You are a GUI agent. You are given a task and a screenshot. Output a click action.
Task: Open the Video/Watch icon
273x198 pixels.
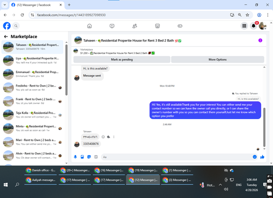pos(112,26)
